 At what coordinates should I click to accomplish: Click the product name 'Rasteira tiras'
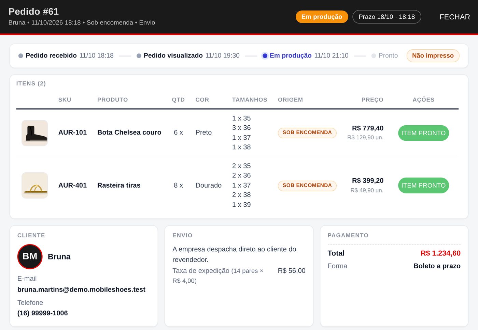click(x=119, y=185)
